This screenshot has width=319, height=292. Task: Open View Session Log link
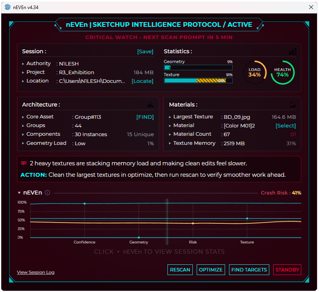point(36,272)
